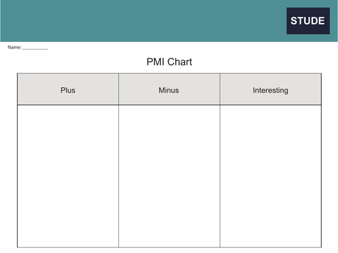Click the teal banner at the top
Viewport: 338px width, 253px height.
coord(169,21)
